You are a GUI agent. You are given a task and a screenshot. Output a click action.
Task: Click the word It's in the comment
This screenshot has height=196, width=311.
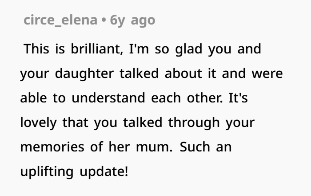(x=238, y=98)
